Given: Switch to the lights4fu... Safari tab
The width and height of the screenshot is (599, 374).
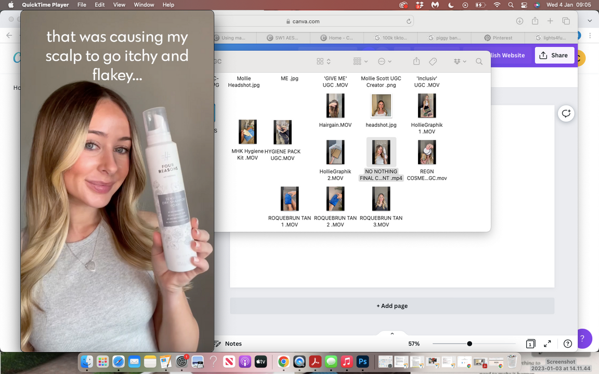Looking at the screenshot, I should tap(550, 38).
